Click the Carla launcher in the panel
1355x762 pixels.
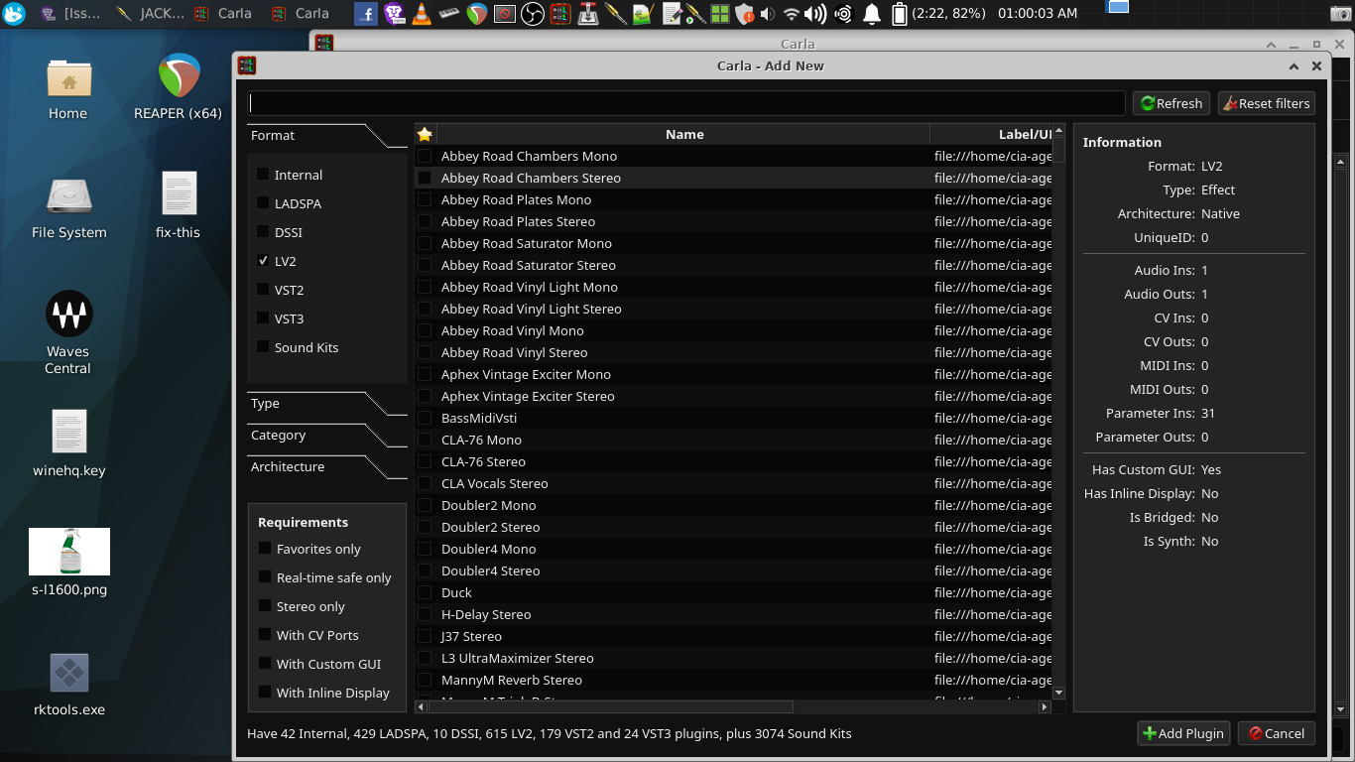[x=560, y=14]
